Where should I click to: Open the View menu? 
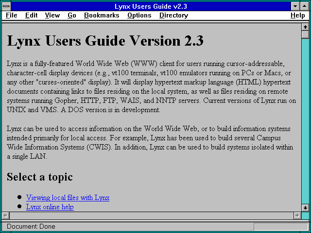point(52,16)
